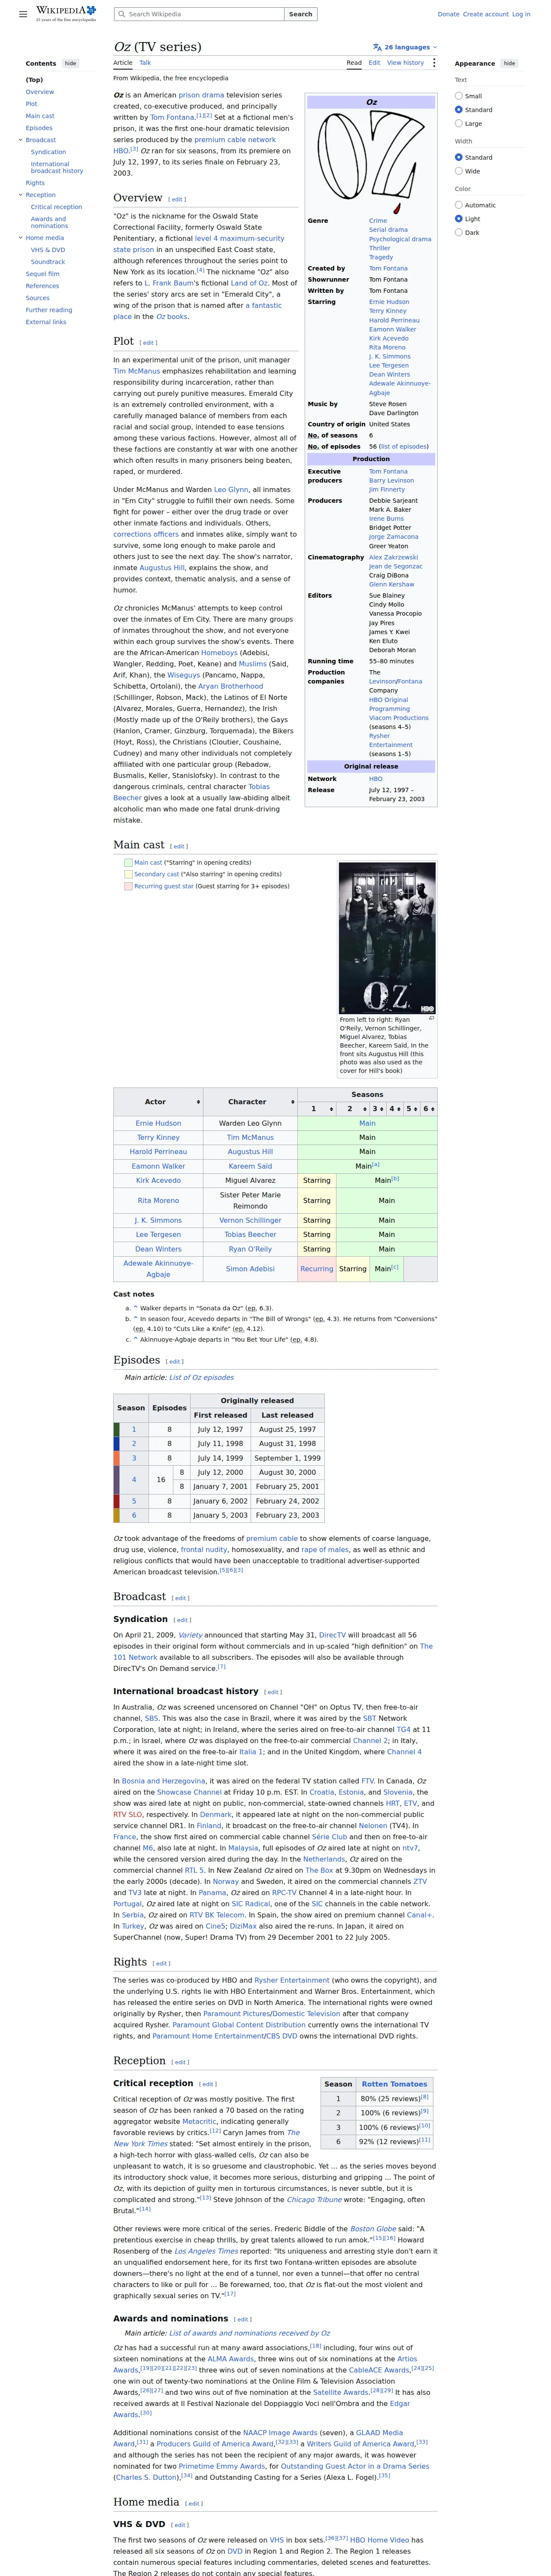The width and height of the screenshot is (551, 2576).
Task: Select Automatic color mode
Action: 459,205
